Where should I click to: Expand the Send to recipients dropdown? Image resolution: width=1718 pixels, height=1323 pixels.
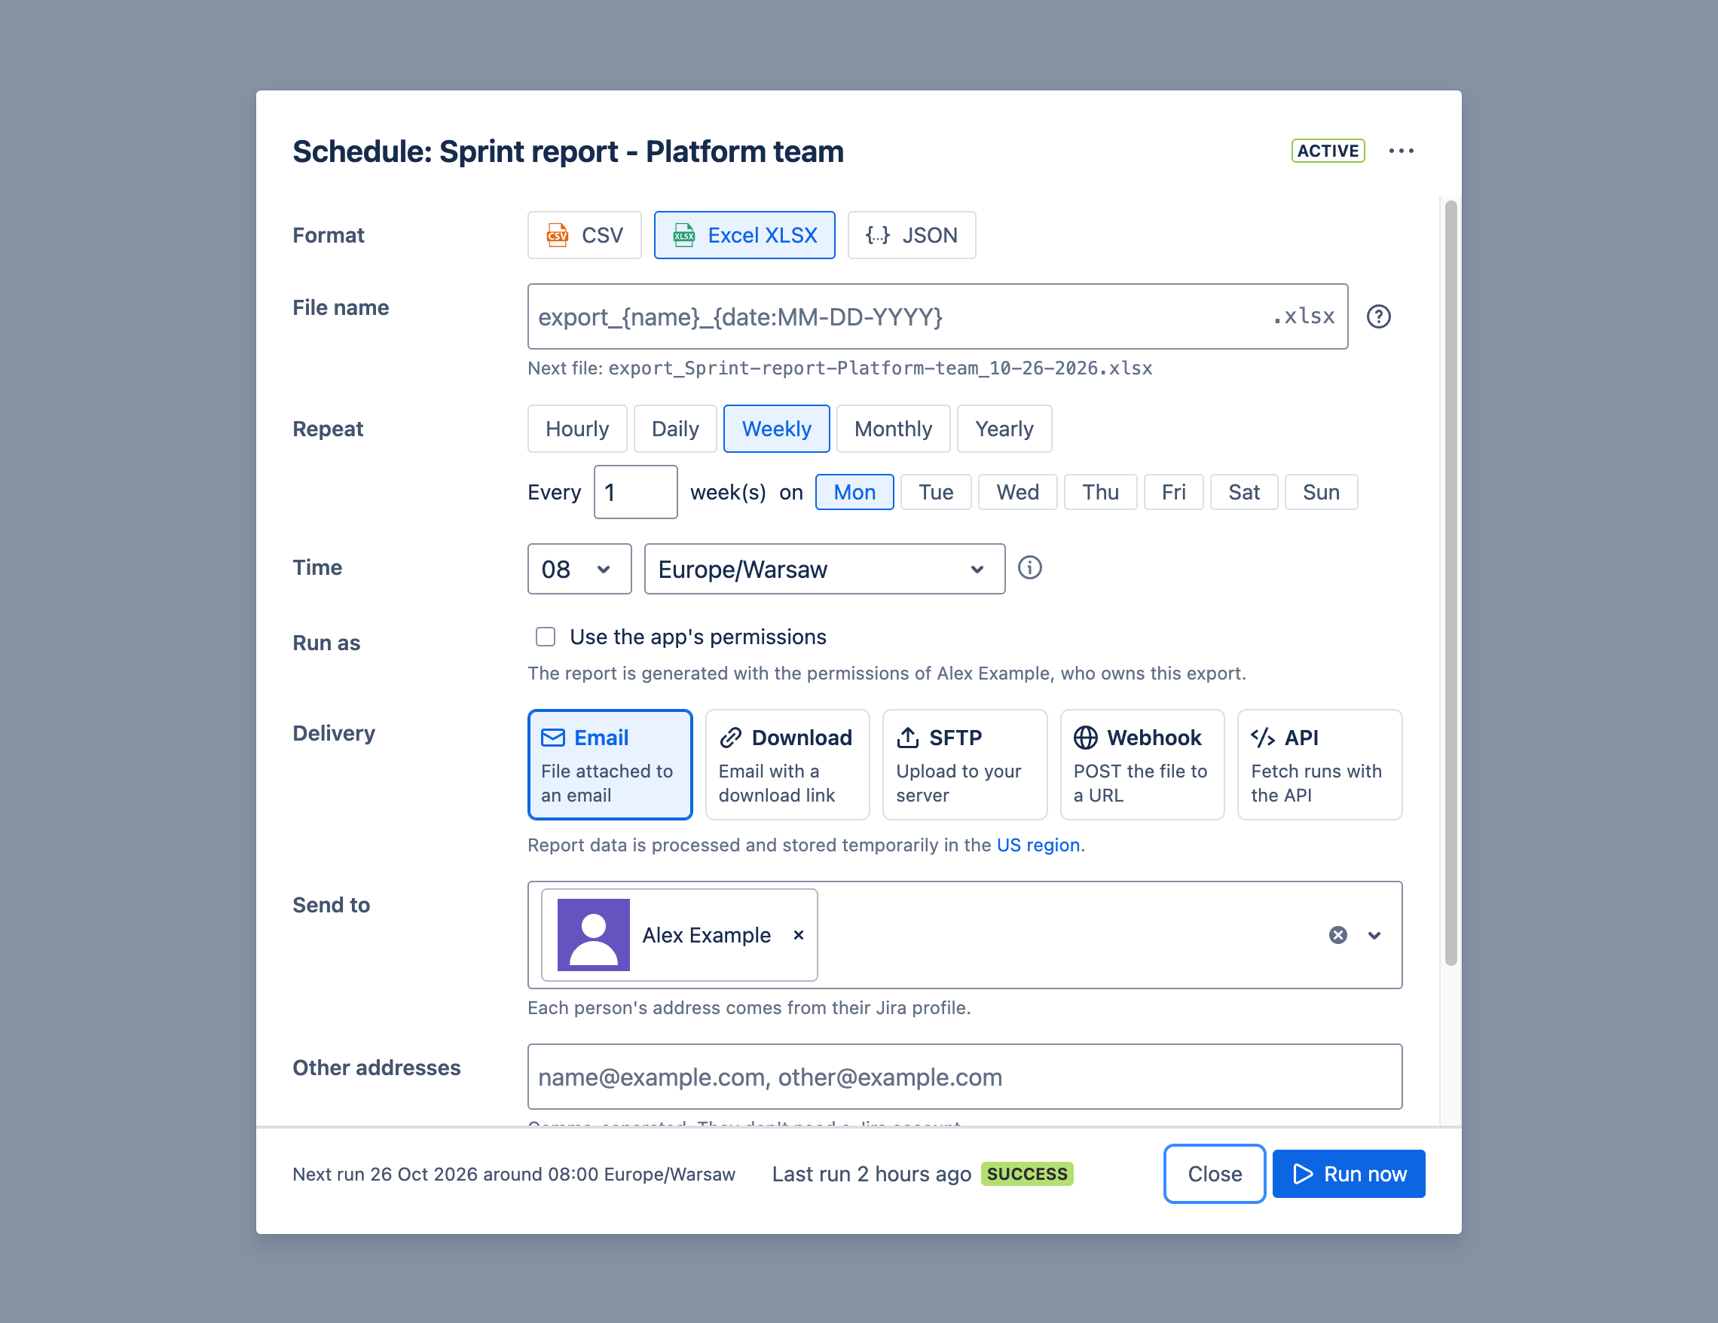click(1374, 935)
